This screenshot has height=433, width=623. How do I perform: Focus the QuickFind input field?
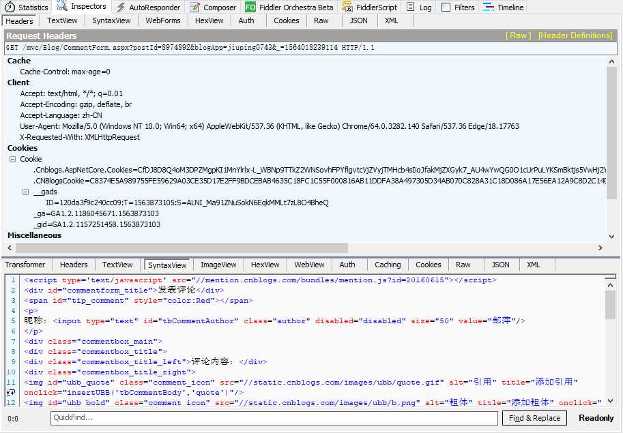[274, 418]
